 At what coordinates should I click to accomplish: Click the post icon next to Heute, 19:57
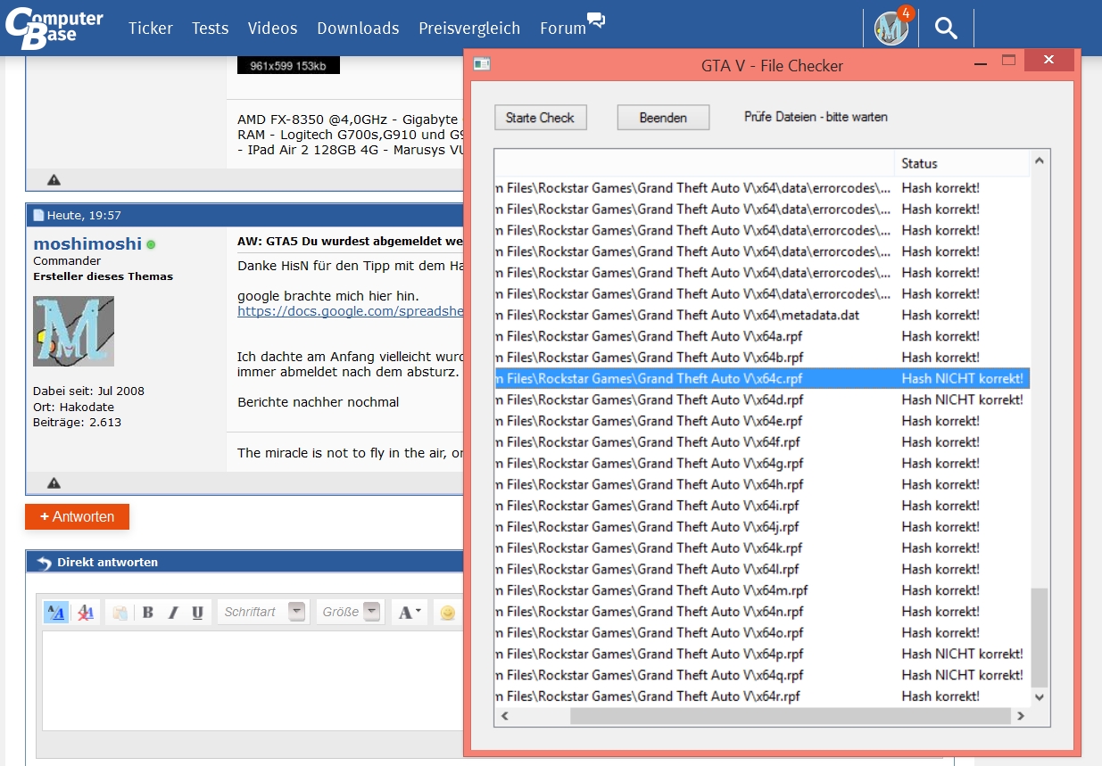click(x=38, y=215)
